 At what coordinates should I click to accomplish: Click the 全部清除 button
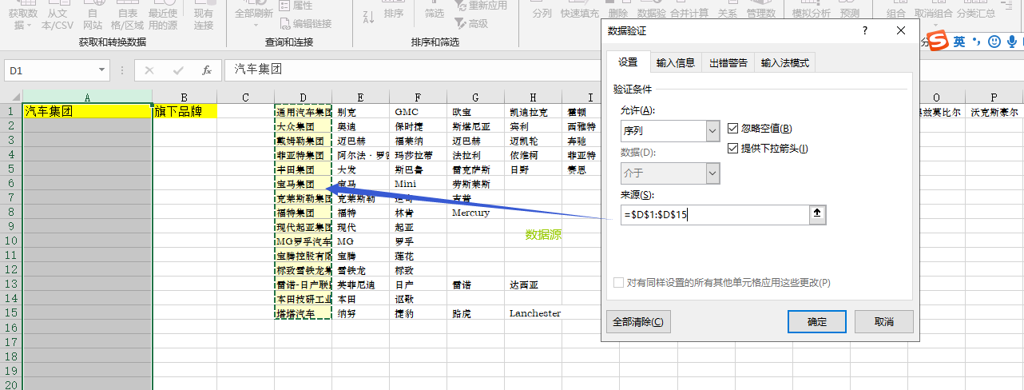pos(637,322)
